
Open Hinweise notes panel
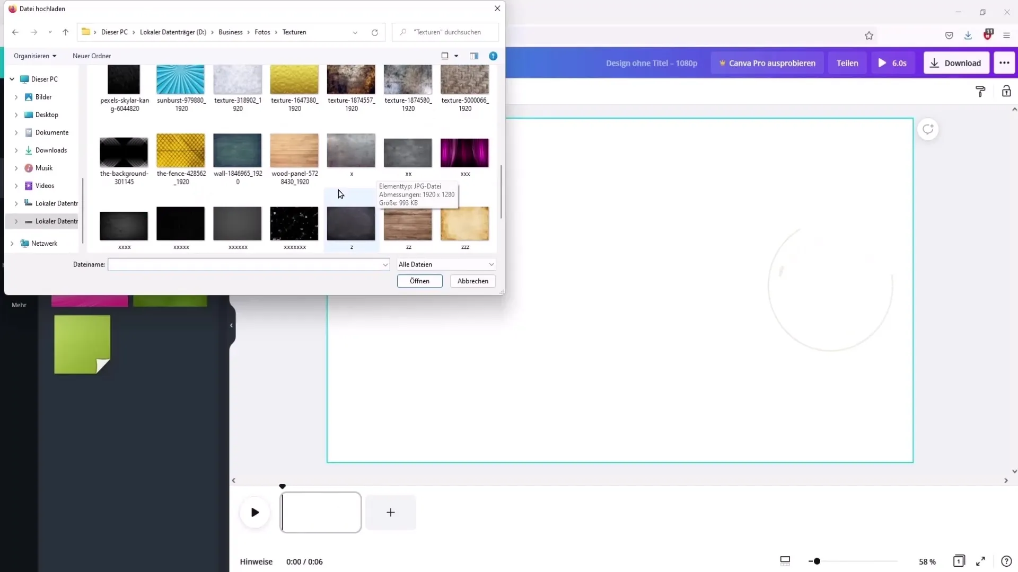[x=256, y=561]
